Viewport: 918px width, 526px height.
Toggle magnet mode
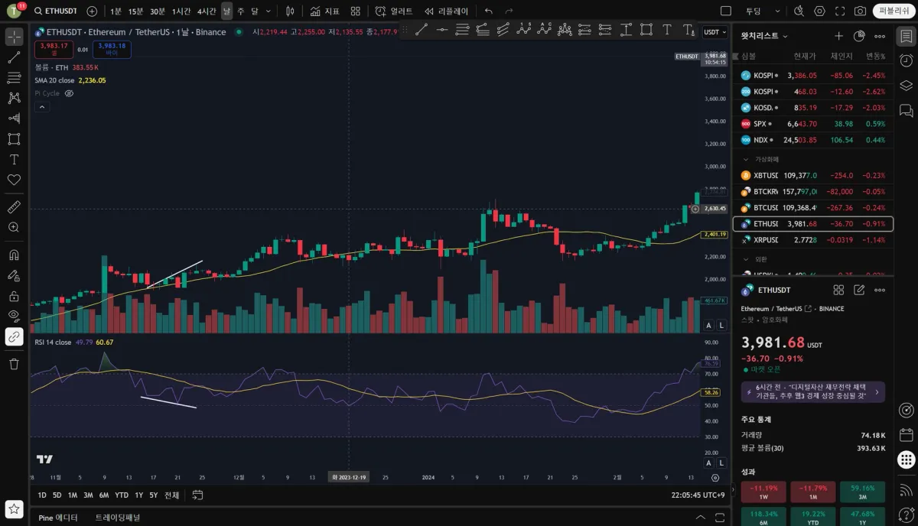(x=14, y=255)
